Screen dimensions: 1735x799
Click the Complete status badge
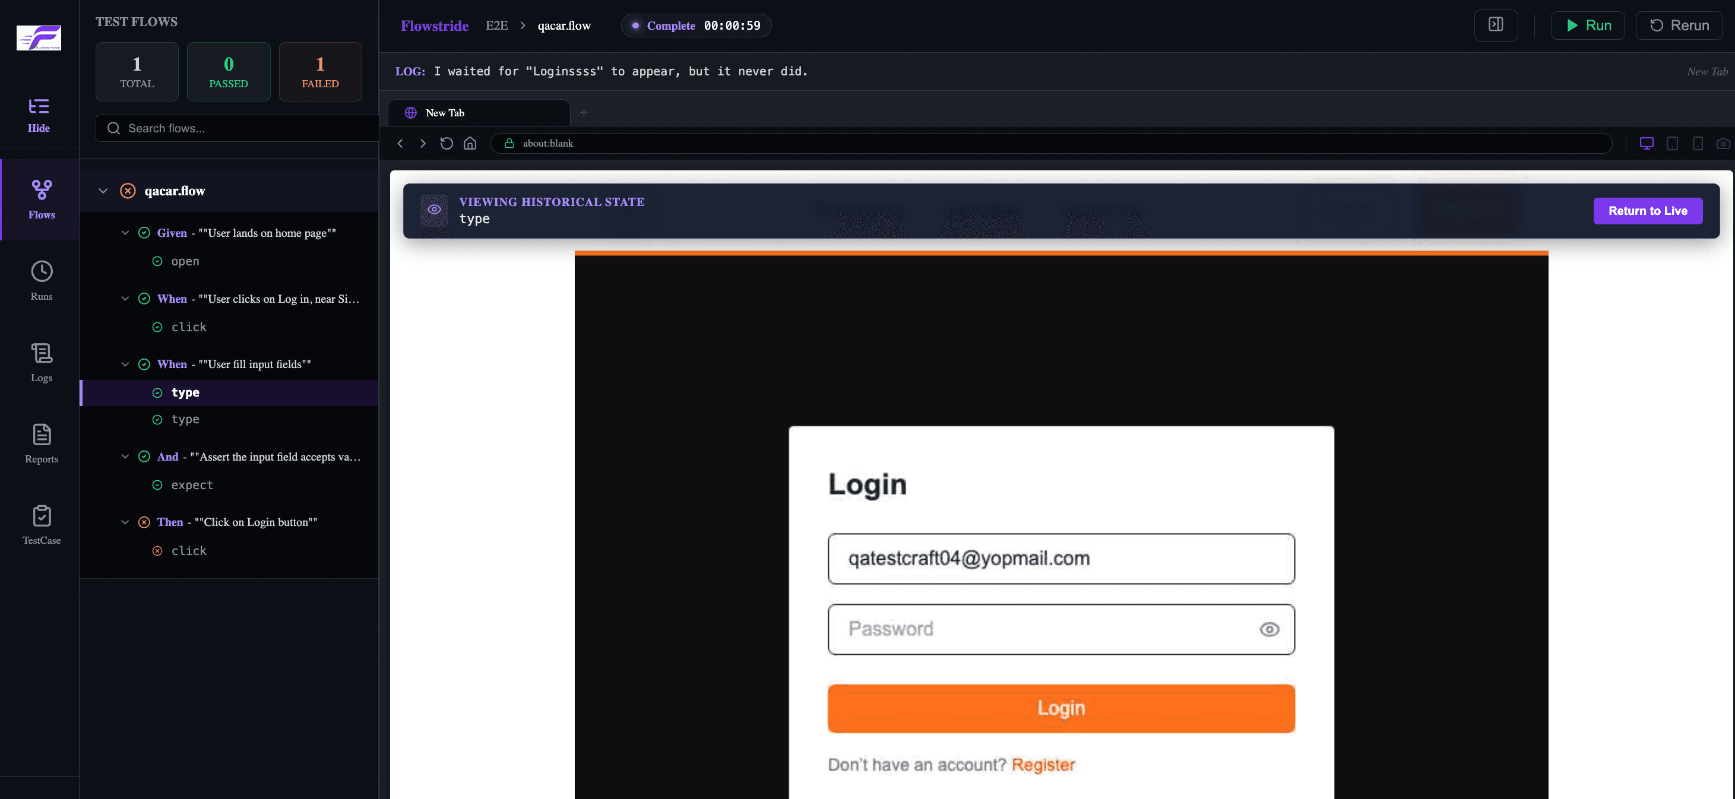[696, 26]
